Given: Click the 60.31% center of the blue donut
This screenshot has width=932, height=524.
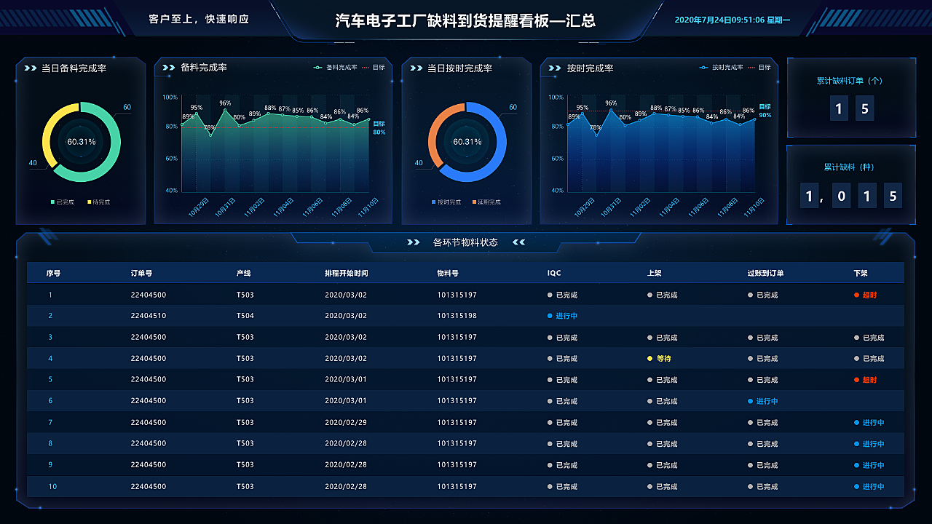Looking at the screenshot, I should (x=467, y=142).
